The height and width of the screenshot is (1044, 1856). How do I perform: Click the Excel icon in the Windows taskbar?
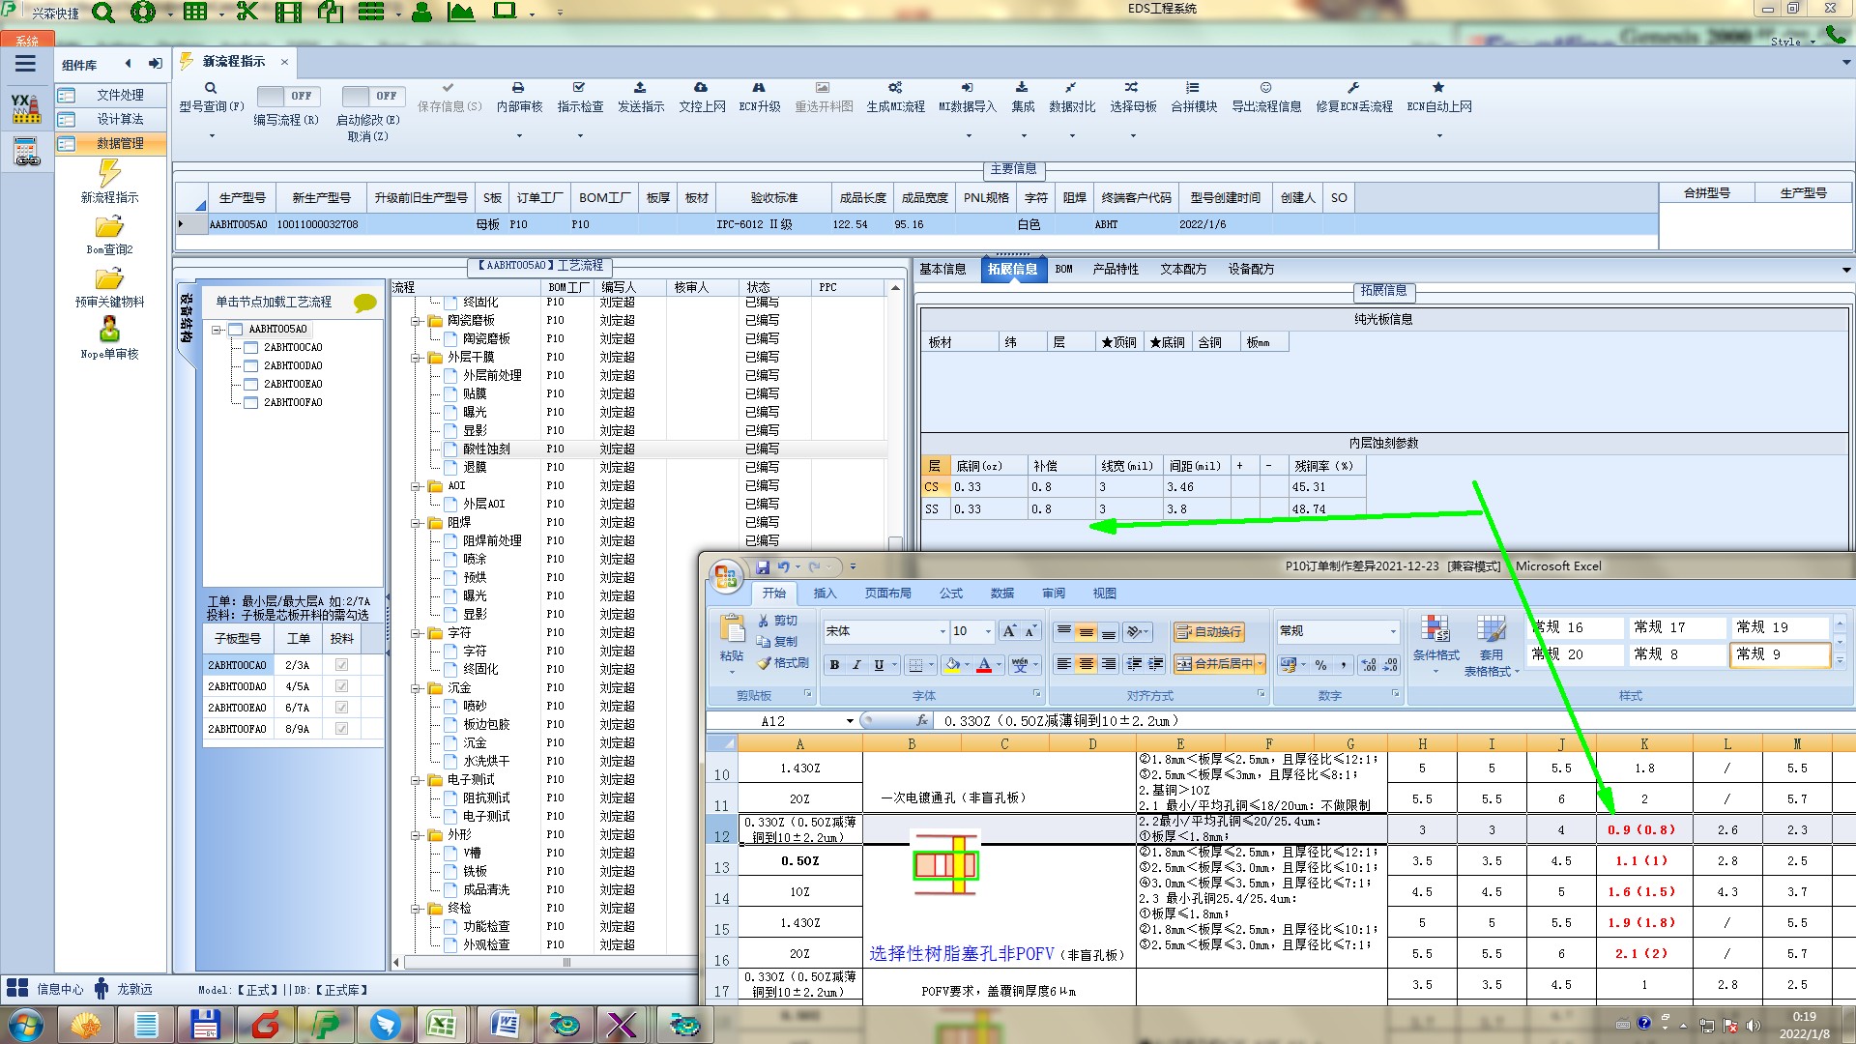pos(442,1024)
